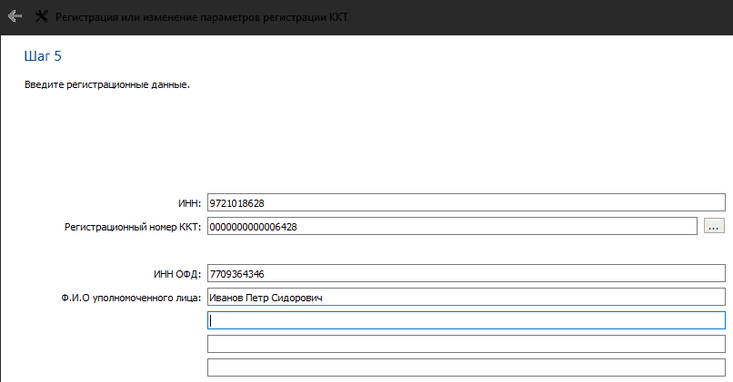Click the text "Введите регистрационные данные."
733x382 pixels.
[107, 85]
